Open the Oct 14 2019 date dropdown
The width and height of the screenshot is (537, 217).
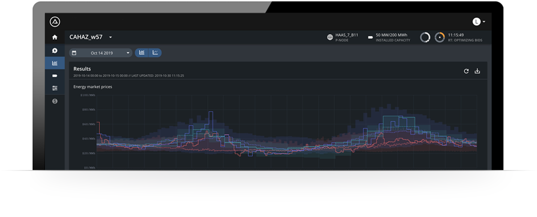[x=101, y=53]
